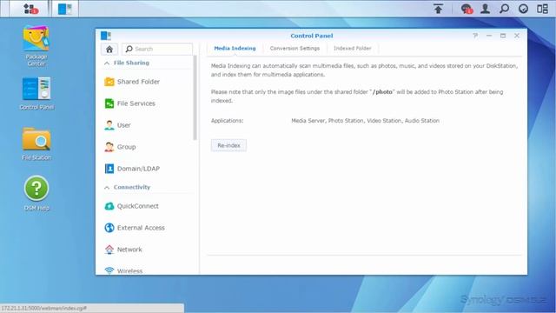Open the help question mark in title bar
Image resolution: width=556 pixels, height=313 pixels.
tap(475, 36)
